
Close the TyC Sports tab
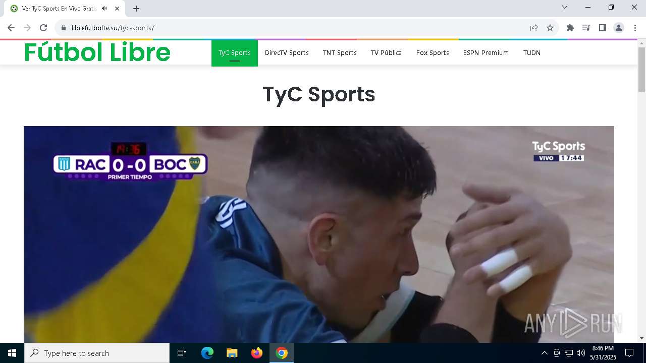tap(117, 9)
